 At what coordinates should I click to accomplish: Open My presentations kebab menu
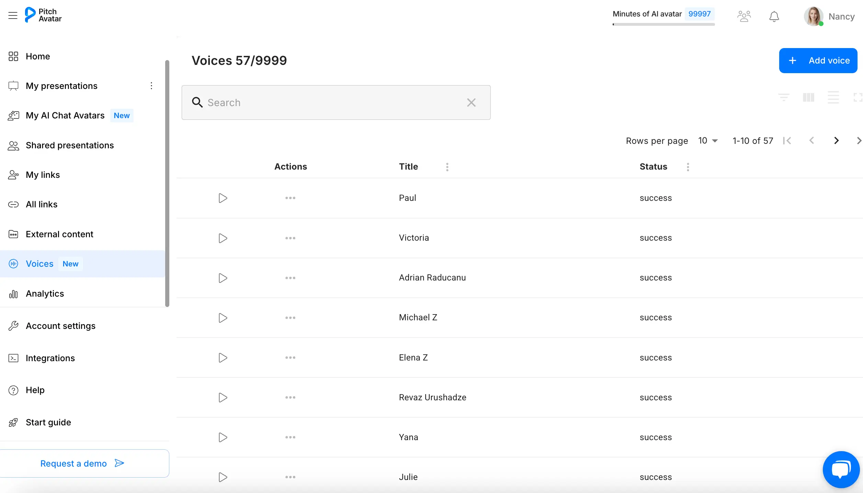click(151, 86)
